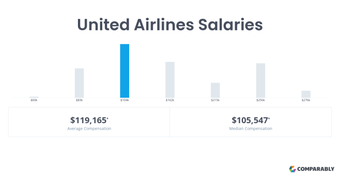The image size is (340, 178).
Task: Select the $276k salary bar
Action: point(306,94)
